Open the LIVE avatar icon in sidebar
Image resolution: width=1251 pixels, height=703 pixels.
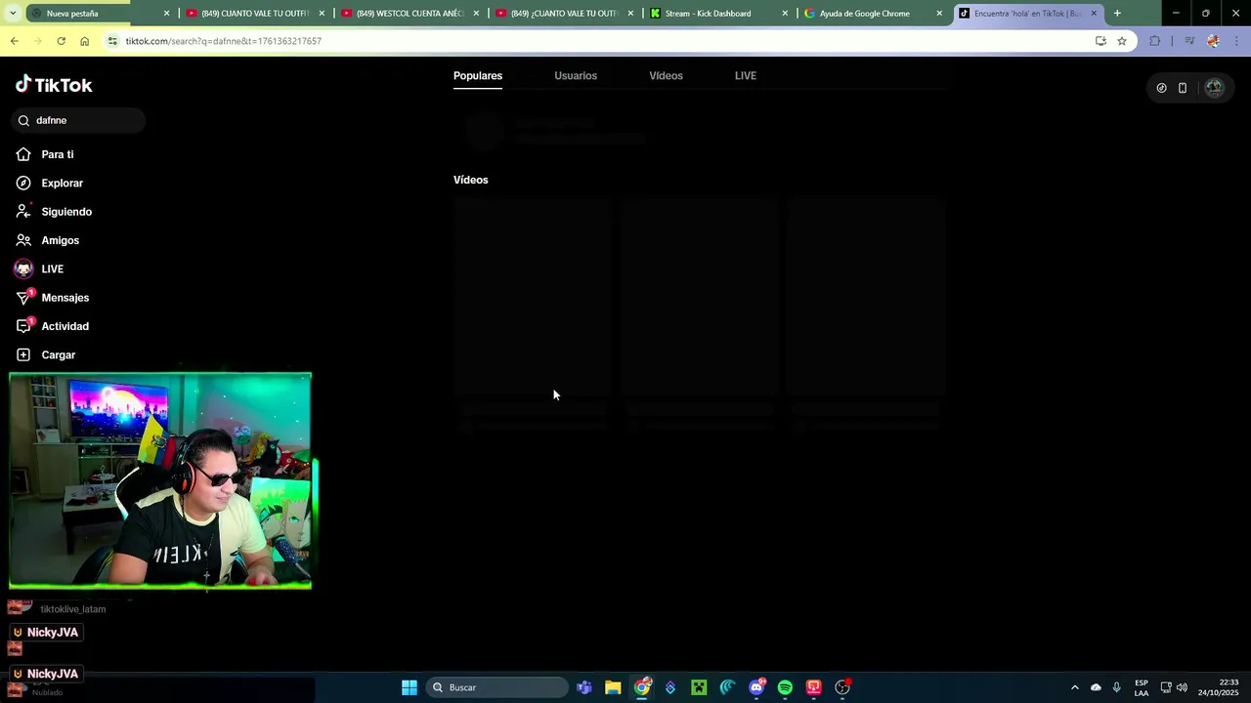pos(23,269)
